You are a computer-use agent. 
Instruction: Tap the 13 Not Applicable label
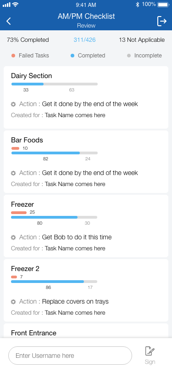pos(142,40)
